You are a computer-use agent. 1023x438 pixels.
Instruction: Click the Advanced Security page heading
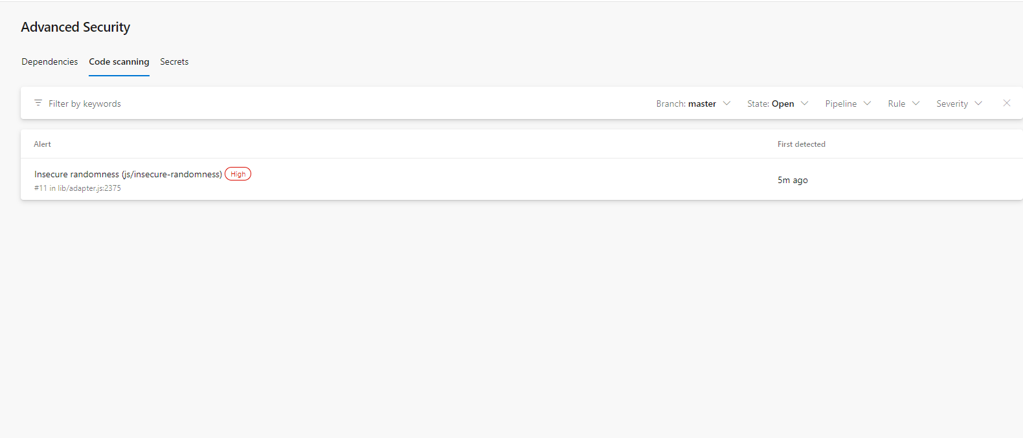click(76, 27)
